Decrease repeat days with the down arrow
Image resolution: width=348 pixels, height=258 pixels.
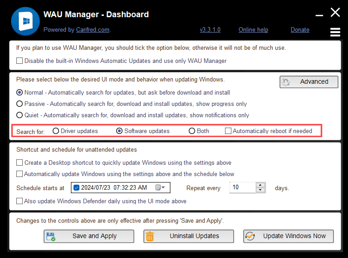(x=260, y=190)
